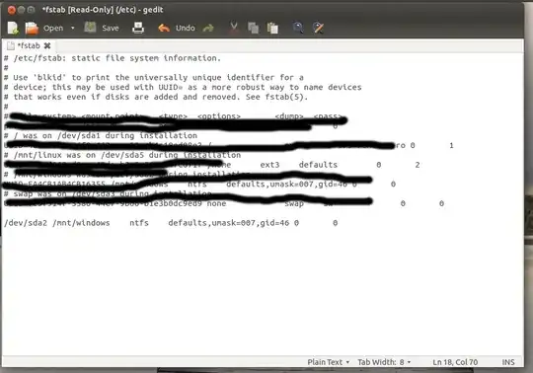Click the line starting "# Use 'blkid' to print"

pyautogui.click(x=154, y=77)
